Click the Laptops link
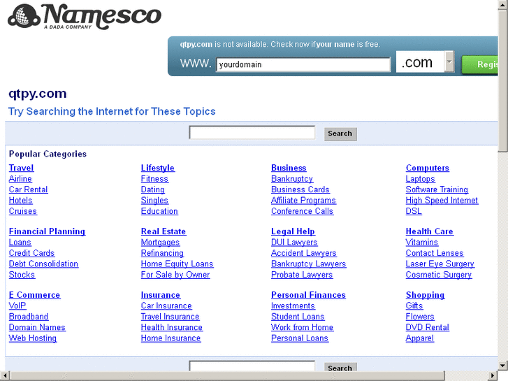This screenshot has height=381, width=508. coord(420,179)
